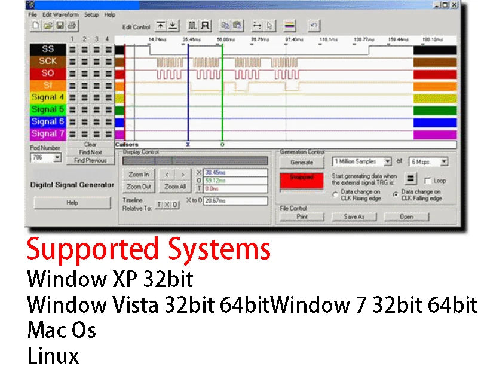Click the Find Previous button
This screenshot has height=366, width=478.
point(91,160)
